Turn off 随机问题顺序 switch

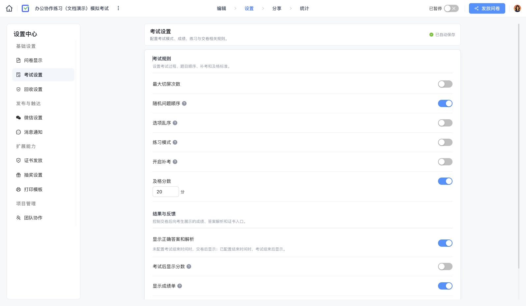(x=445, y=103)
